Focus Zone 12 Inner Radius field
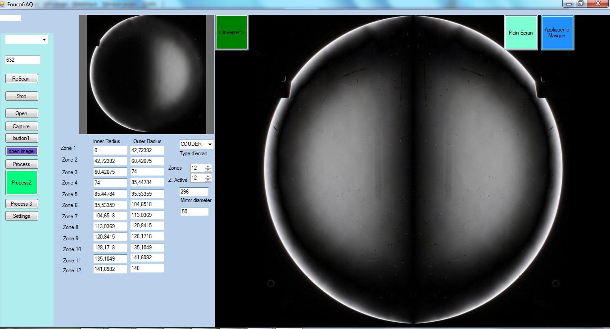This screenshot has height=329, width=610. pos(110,269)
